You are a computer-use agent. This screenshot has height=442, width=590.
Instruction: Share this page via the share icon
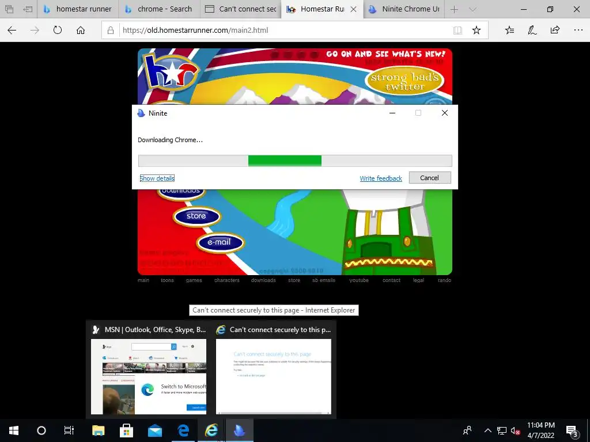click(555, 30)
